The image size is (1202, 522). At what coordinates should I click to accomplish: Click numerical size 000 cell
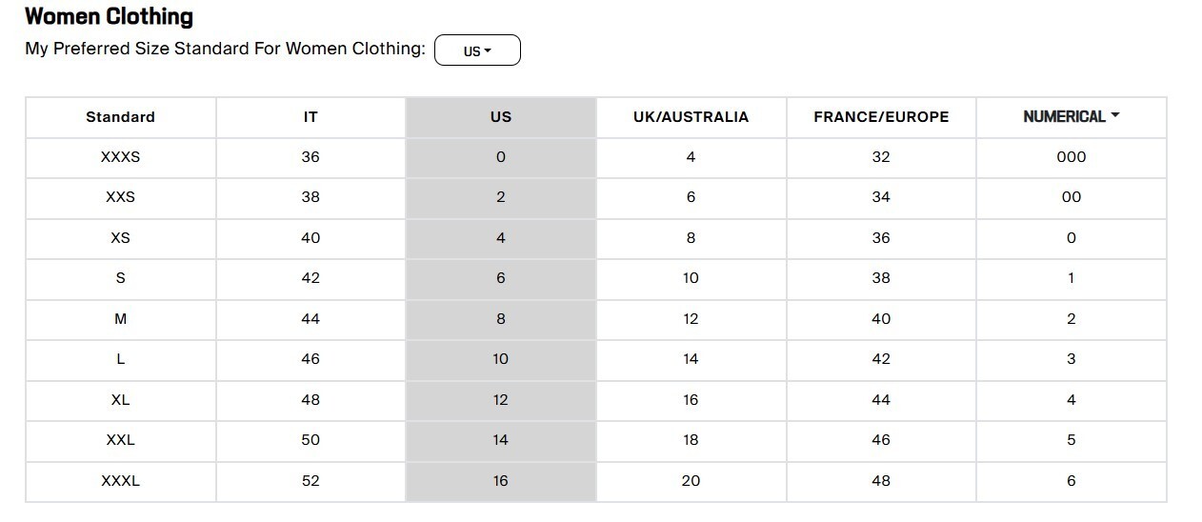[1072, 157]
